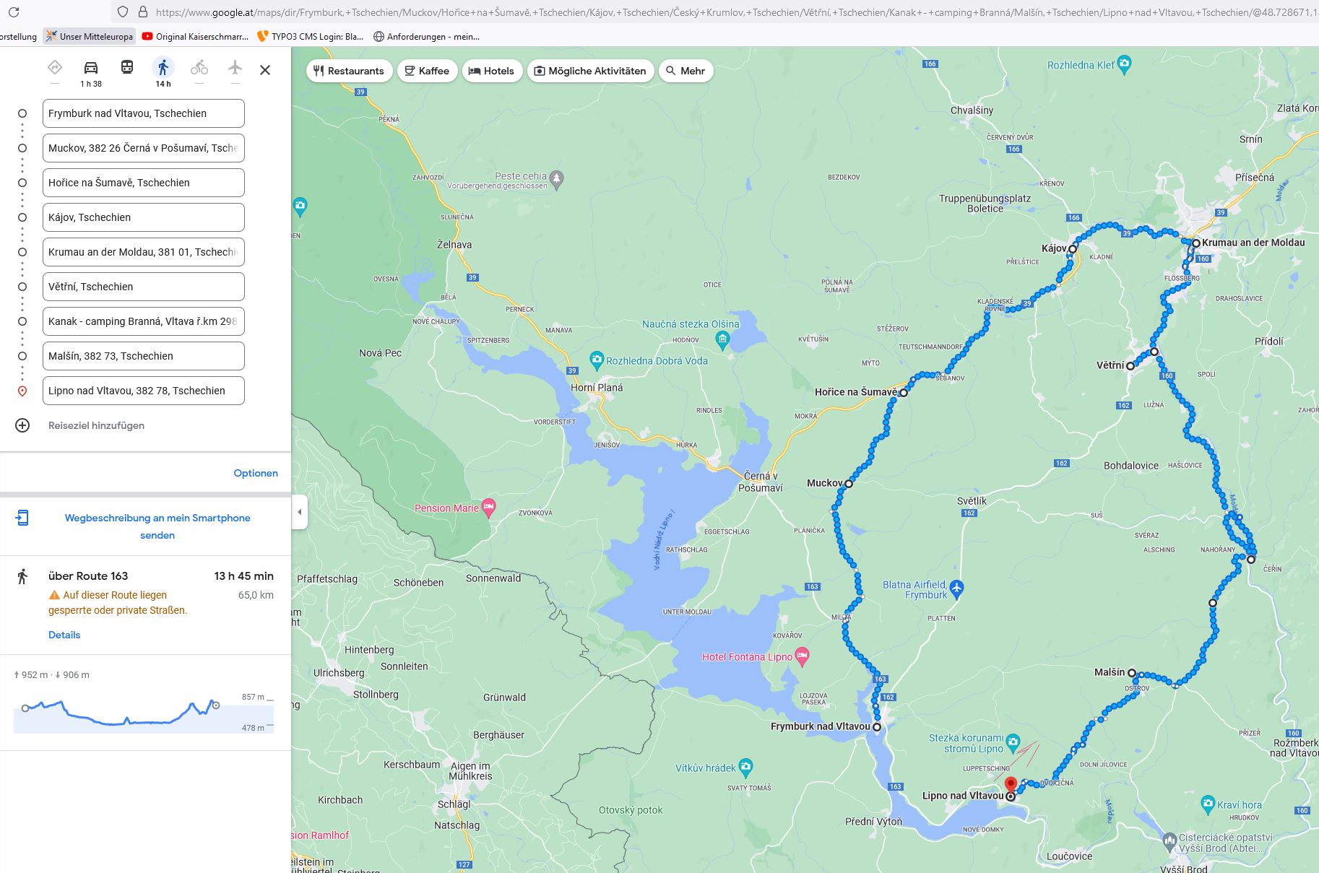Select the best travel mode icon

point(55,68)
